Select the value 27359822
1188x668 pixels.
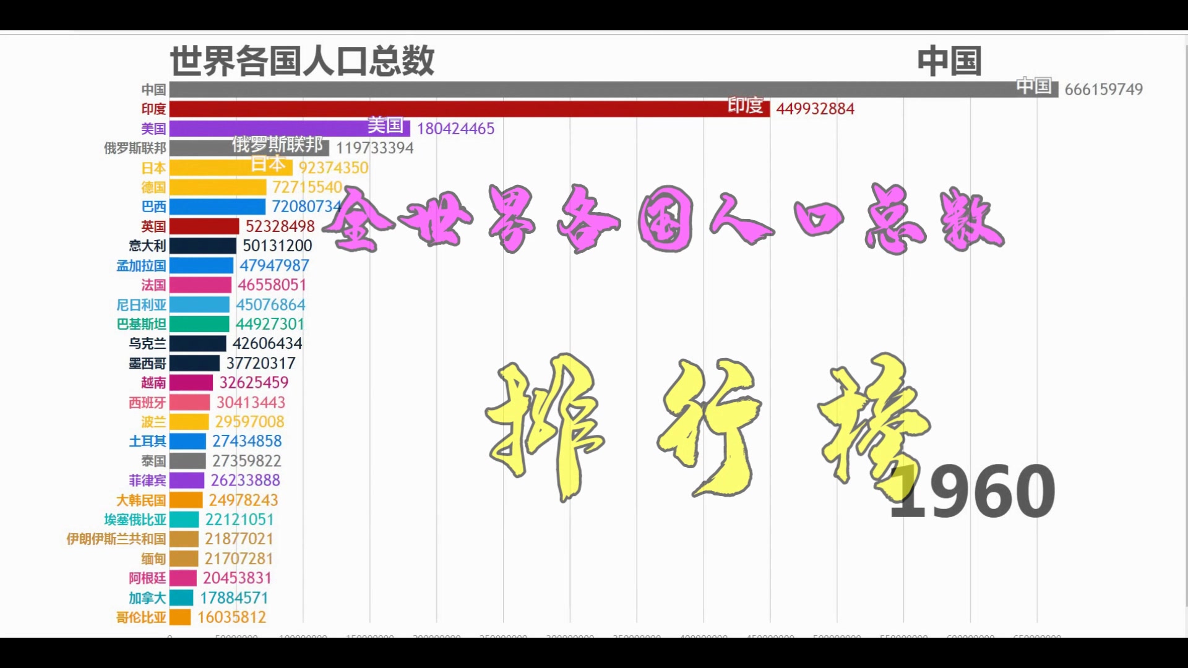246,461
